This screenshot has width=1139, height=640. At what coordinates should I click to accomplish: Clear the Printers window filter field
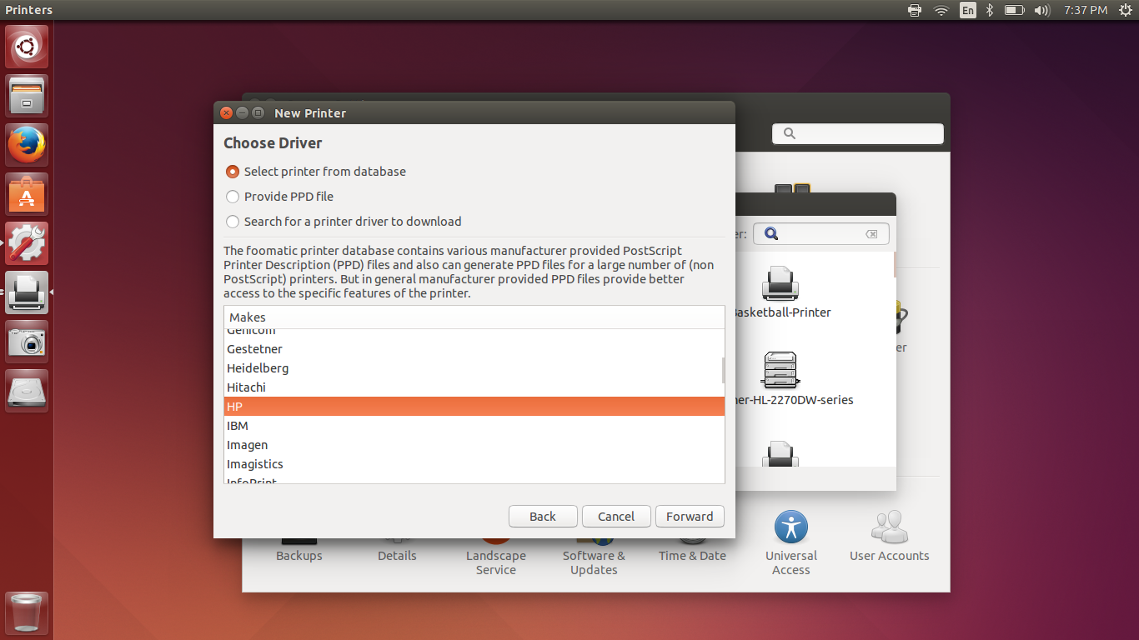872,234
